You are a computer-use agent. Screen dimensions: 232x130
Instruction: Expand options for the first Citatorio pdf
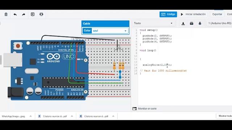[x=72, y=116]
